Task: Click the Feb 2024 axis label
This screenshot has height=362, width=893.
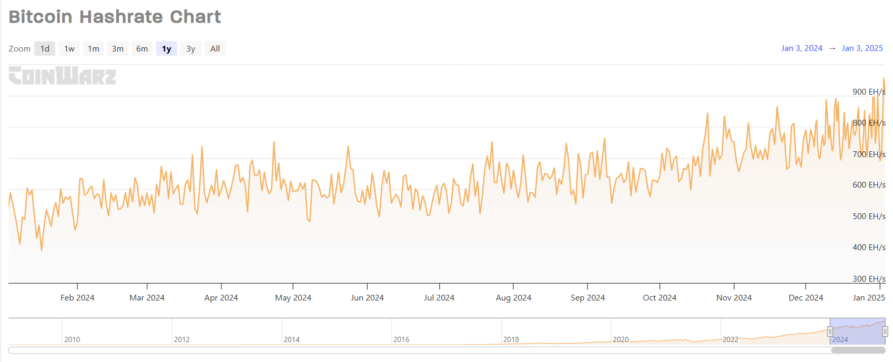Action: [x=77, y=298]
